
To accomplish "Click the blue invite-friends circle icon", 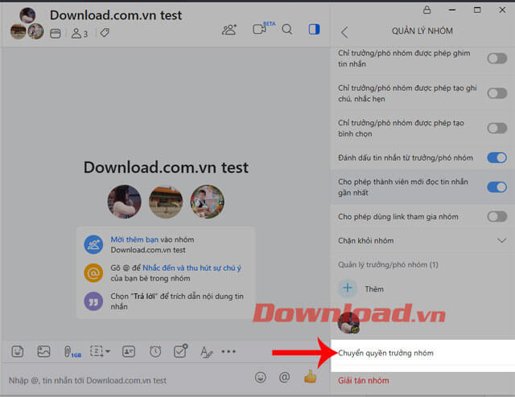I will [93, 244].
